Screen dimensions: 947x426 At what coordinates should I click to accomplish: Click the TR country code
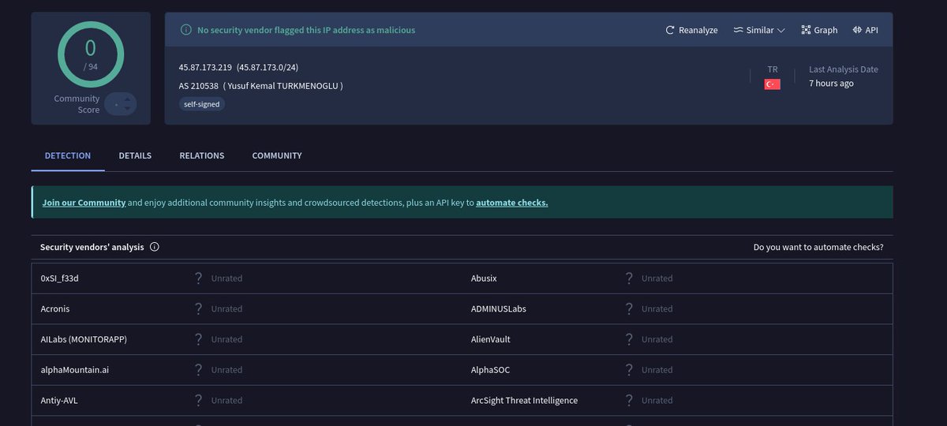coord(773,69)
